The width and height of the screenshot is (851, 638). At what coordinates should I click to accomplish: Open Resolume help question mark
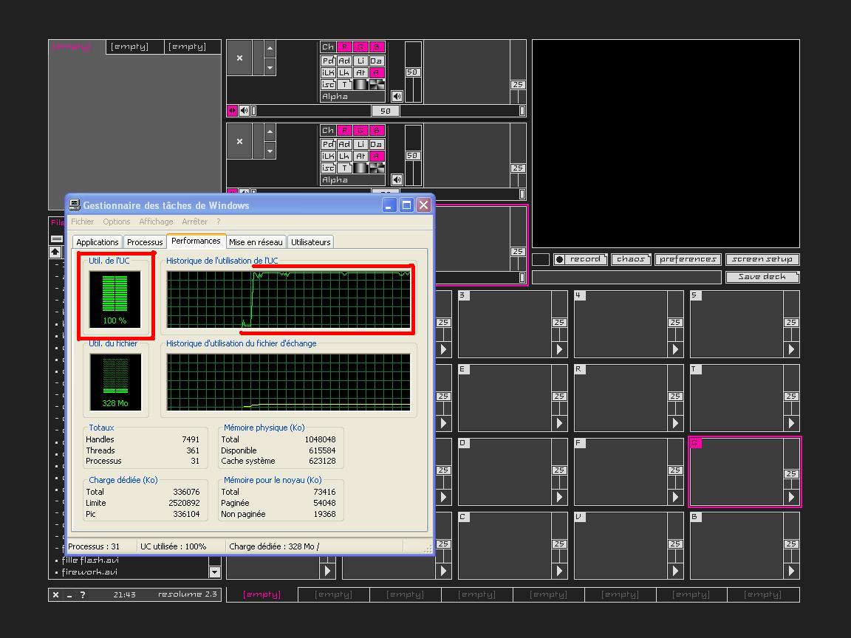click(x=83, y=594)
